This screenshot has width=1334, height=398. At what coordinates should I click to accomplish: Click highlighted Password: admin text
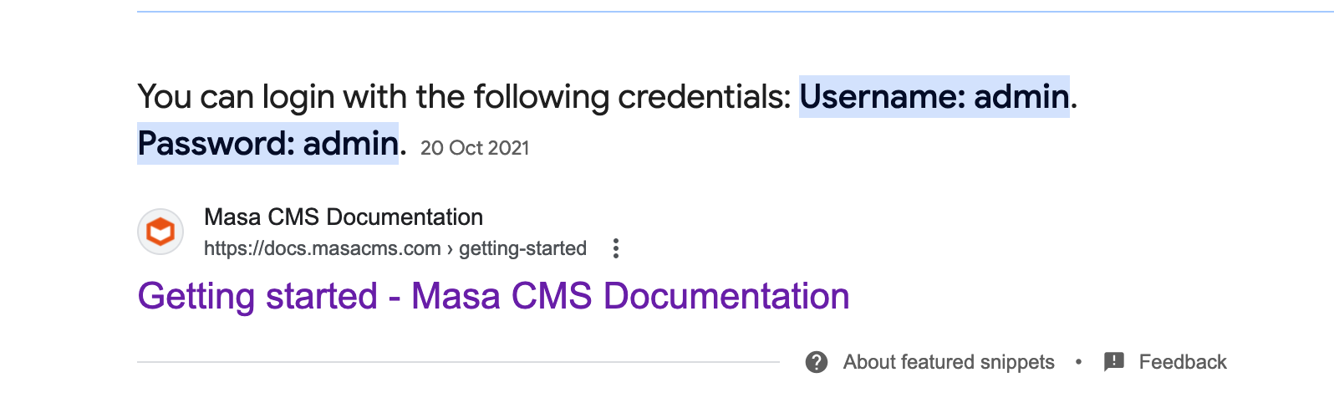pyautogui.click(x=267, y=144)
